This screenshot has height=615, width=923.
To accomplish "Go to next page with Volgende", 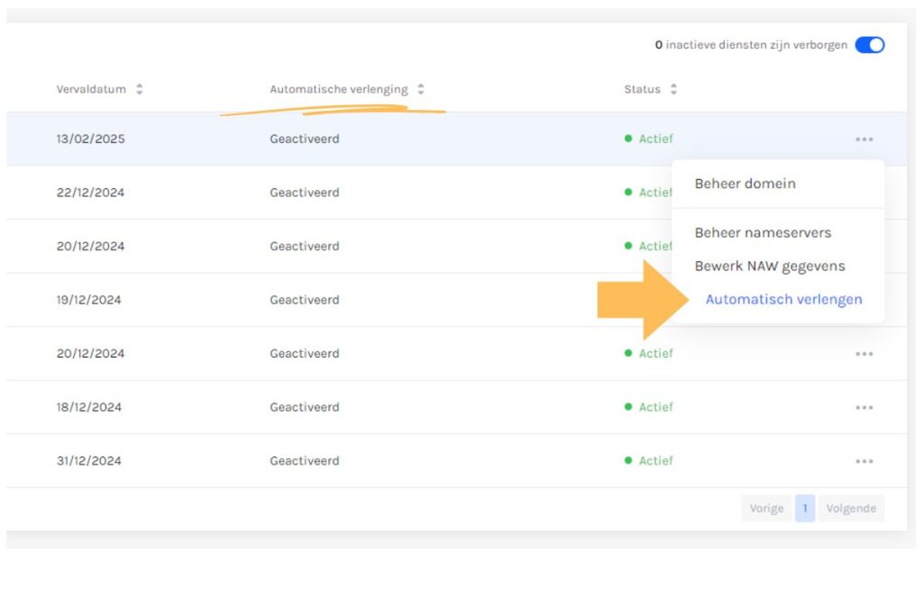I will (851, 509).
